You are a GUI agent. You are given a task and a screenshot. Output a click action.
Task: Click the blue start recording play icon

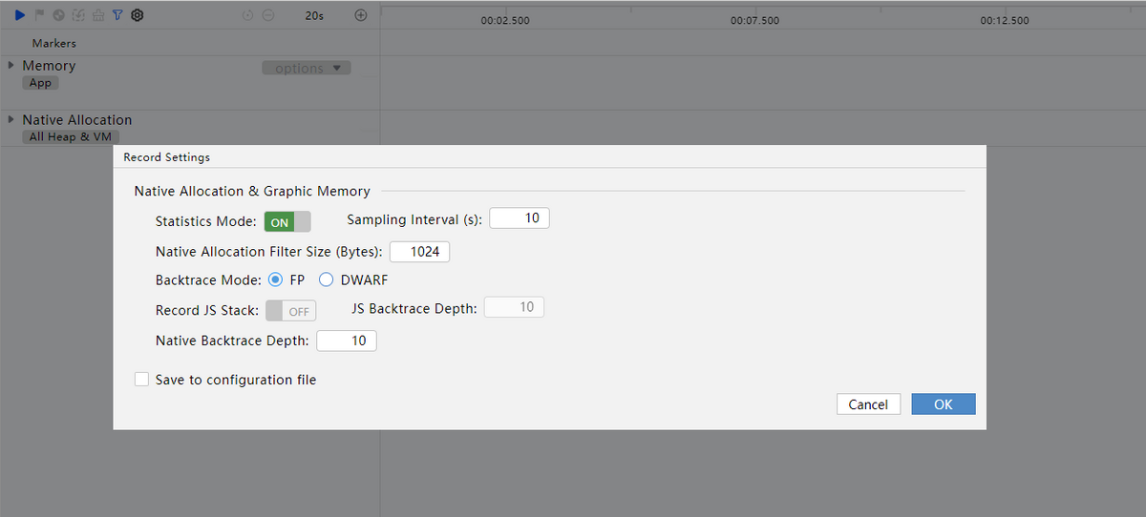pos(20,15)
